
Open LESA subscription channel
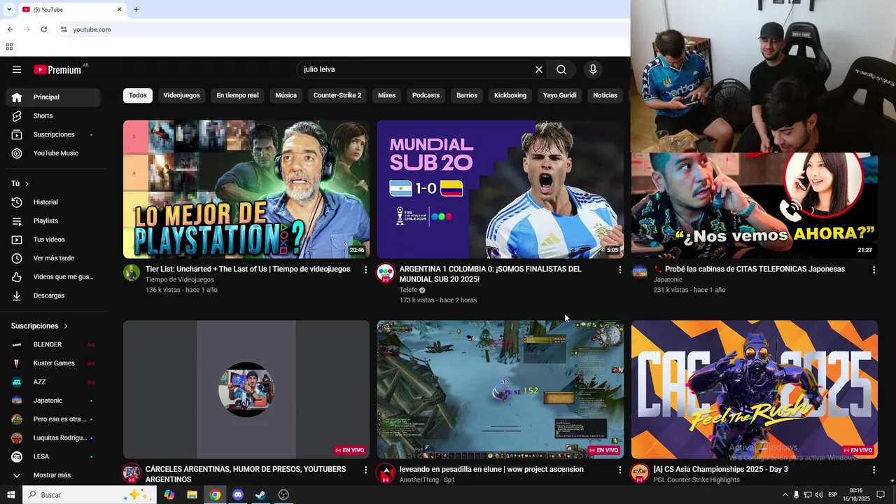coord(53,456)
